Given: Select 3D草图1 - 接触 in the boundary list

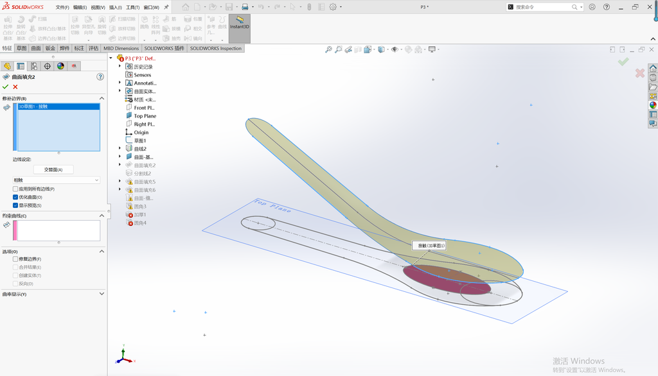Looking at the screenshot, I should click(x=58, y=107).
